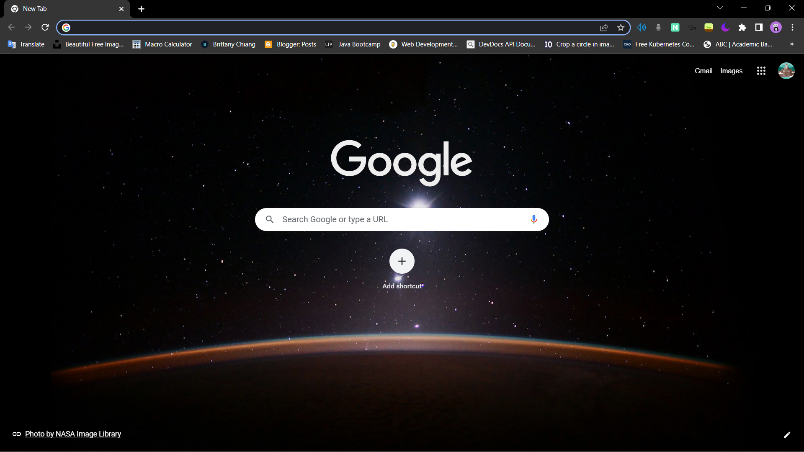
Task: Click Add shortcut below the search bar
Action: (402, 261)
